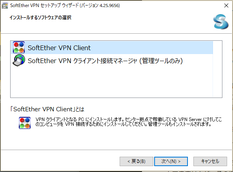Click the SoftEther VPN セットアップ ウィザード title text

(x=44, y=5)
